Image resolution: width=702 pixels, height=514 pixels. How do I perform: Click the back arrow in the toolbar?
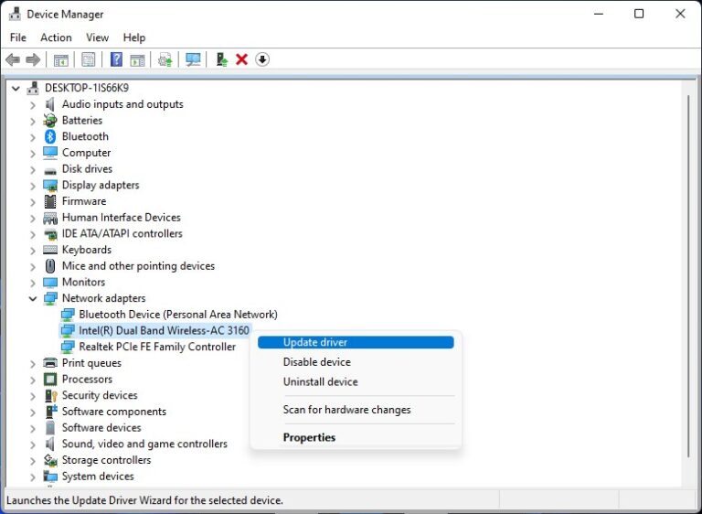[x=13, y=59]
